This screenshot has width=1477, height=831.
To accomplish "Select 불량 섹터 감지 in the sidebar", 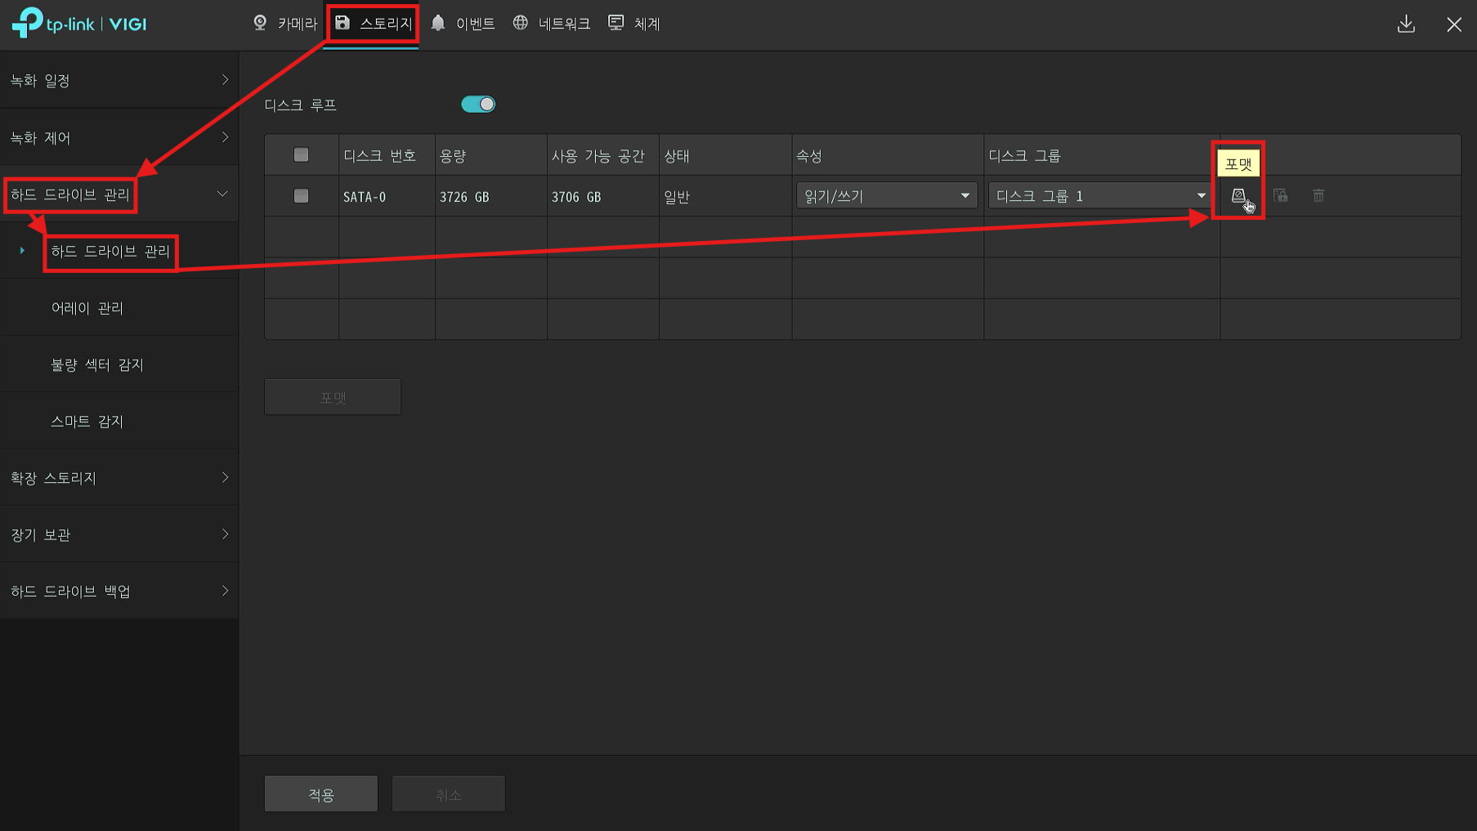I will 97,364.
